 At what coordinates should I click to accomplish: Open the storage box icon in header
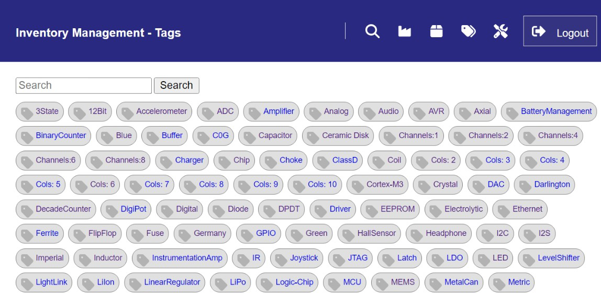tap(436, 31)
